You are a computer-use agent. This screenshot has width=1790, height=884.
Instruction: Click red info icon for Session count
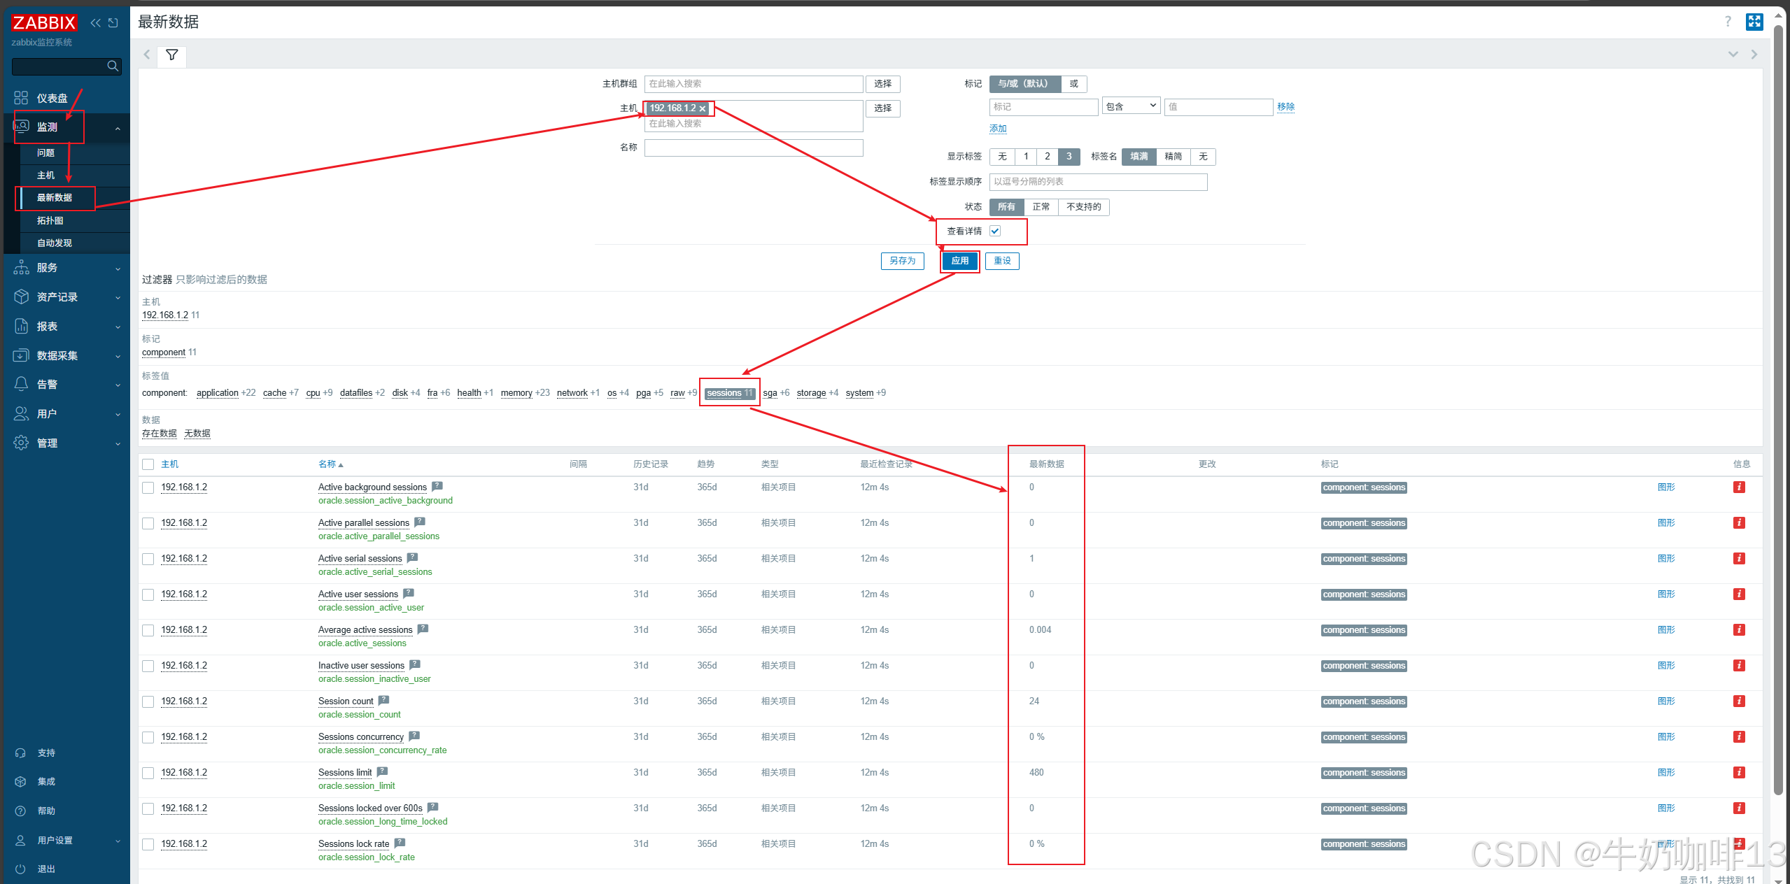[x=1738, y=701]
